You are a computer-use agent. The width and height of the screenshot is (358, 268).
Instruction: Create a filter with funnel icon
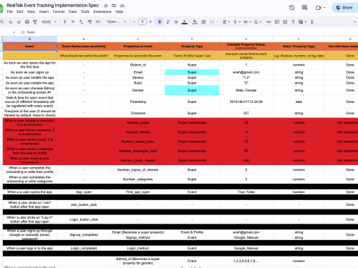[293, 22]
